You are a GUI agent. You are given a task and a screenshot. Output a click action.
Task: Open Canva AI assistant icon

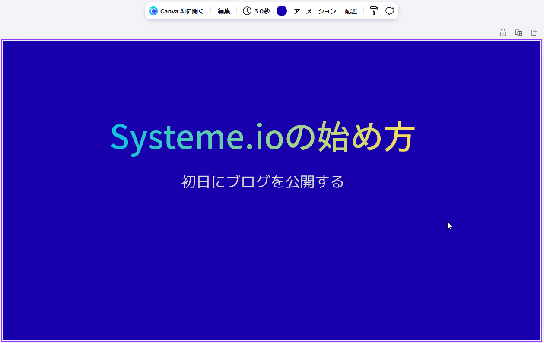[x=153, y=11]
